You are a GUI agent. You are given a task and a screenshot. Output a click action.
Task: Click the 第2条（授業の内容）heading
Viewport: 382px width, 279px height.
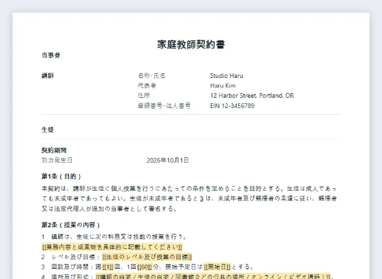pos(71,225)
